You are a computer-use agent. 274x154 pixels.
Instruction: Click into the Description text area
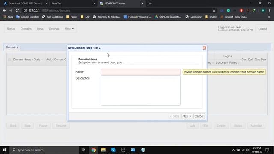[140, 90]
